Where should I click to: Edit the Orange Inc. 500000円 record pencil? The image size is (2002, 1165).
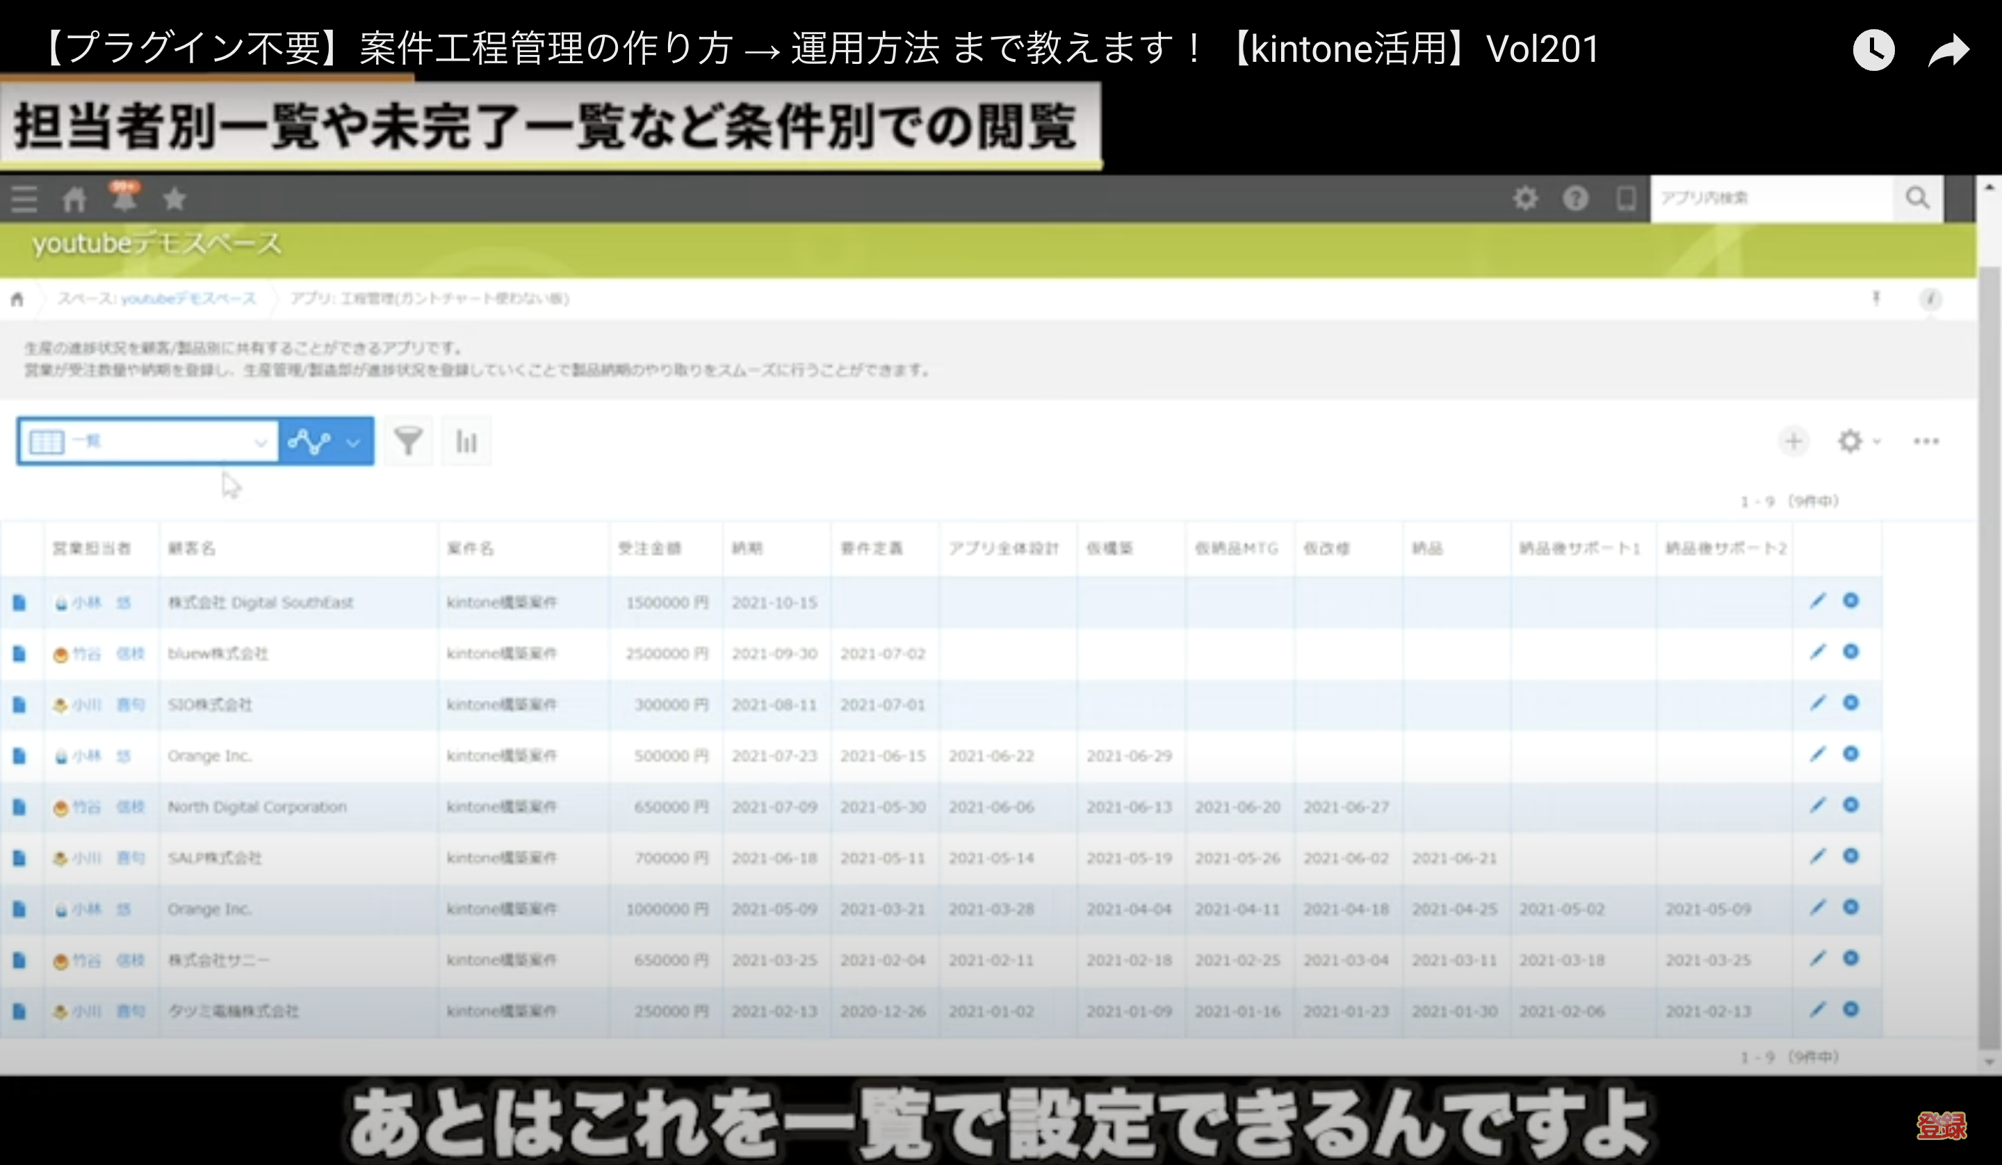tap(1817, 754)
